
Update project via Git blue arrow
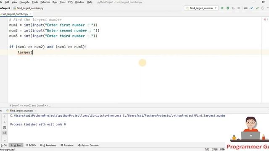click(x=252, y=8)
